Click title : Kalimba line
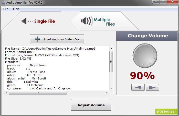 coord(23,82)
